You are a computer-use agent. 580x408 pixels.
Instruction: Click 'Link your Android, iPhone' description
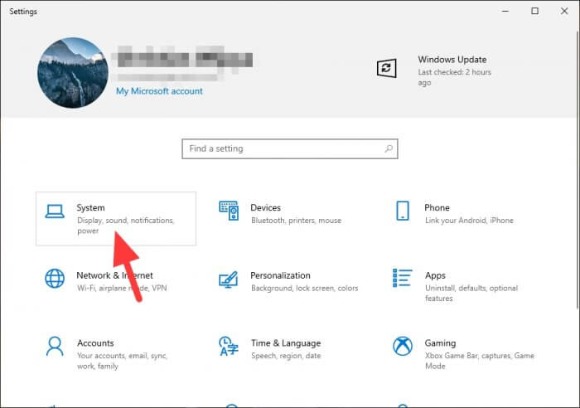469,221
